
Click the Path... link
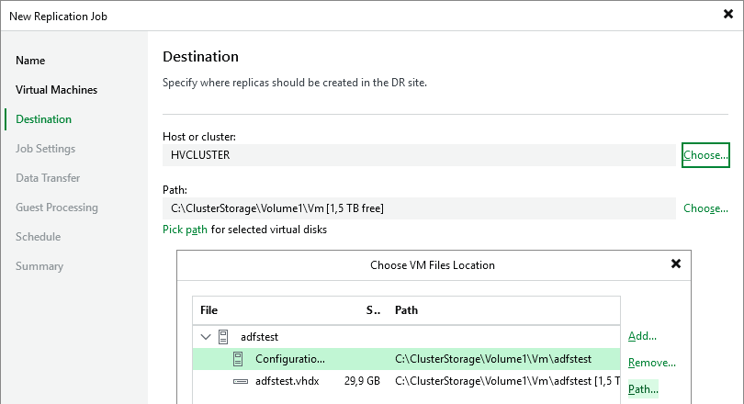(643, 389)
